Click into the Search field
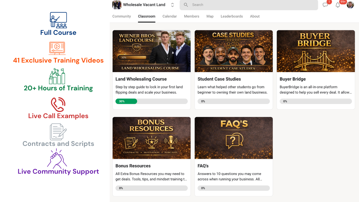The image size is (359, 202). coord(249,5)
